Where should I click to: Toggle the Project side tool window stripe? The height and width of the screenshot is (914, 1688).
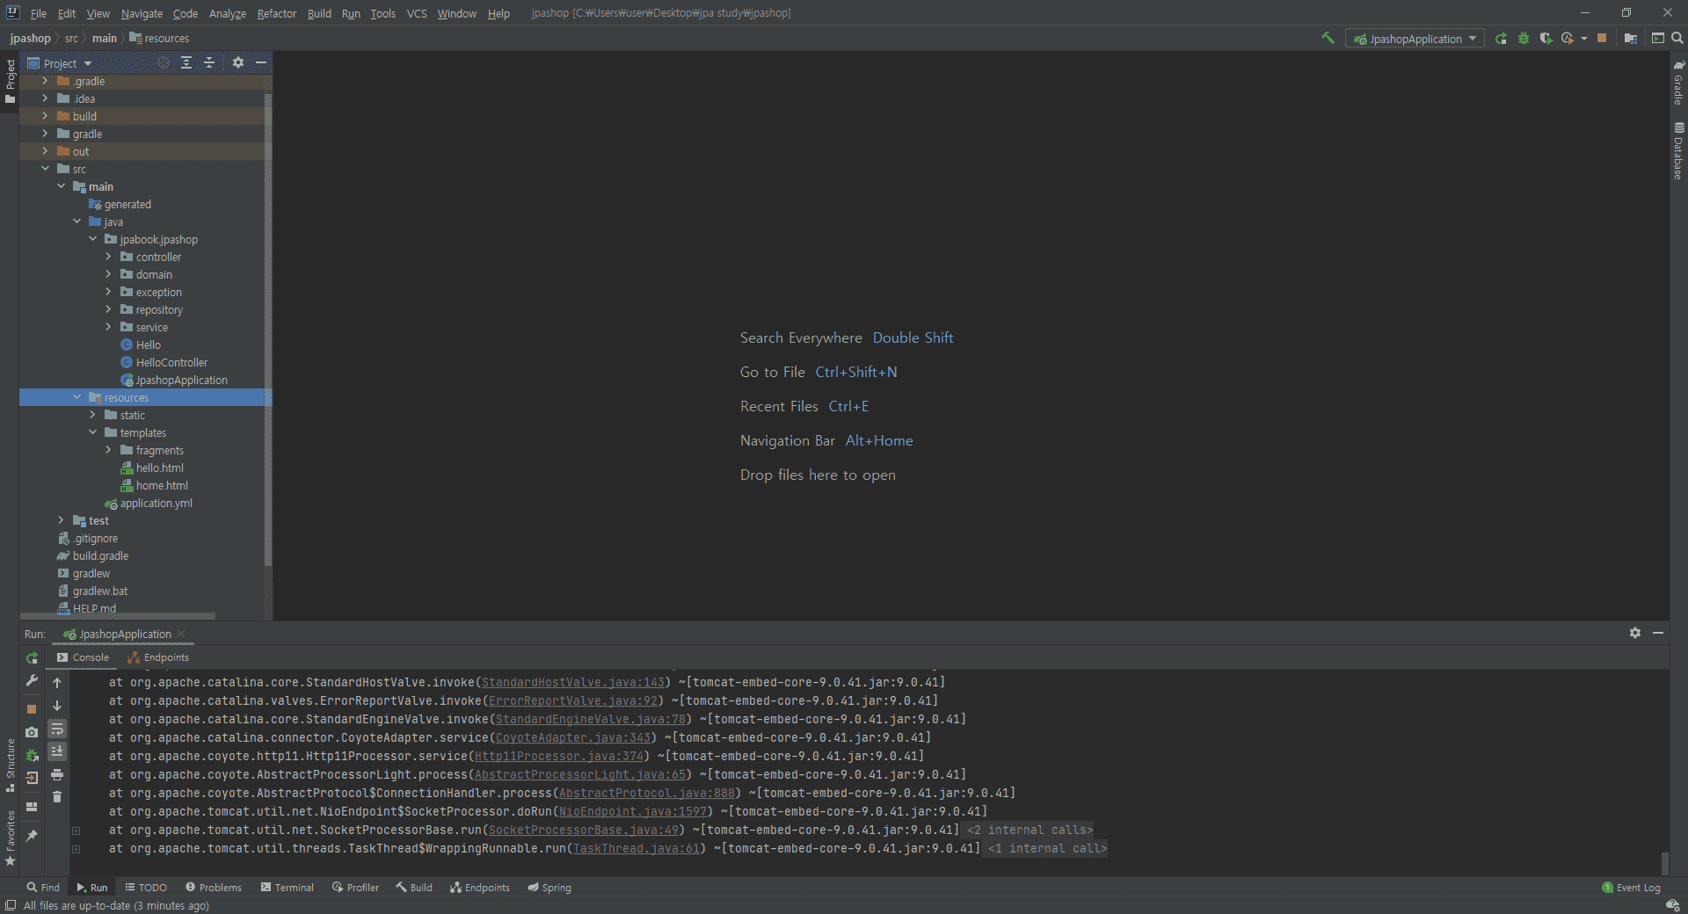tap(10, 81)
